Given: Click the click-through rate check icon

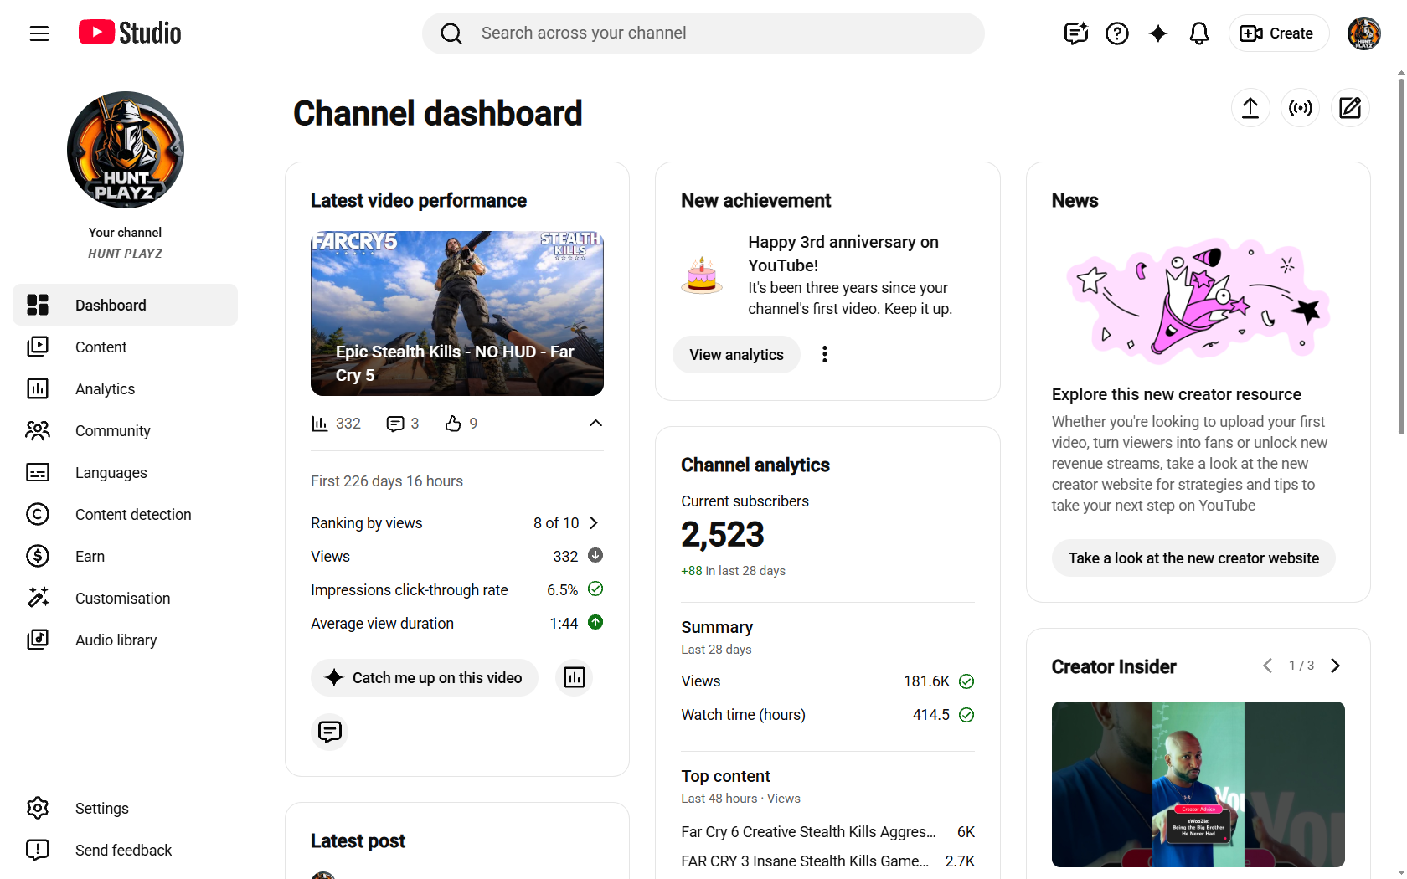Looking at the screenshot, I should [595, 589].
